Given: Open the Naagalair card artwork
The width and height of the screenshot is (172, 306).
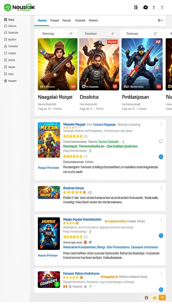Looking at the screenshot, I should [58, 64].
